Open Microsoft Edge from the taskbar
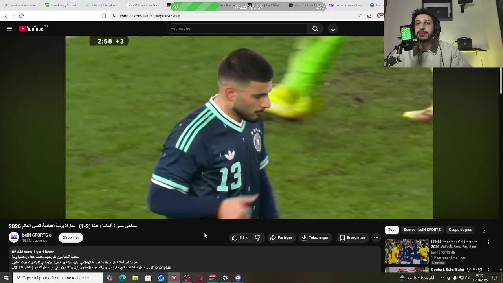 (123, 278)
